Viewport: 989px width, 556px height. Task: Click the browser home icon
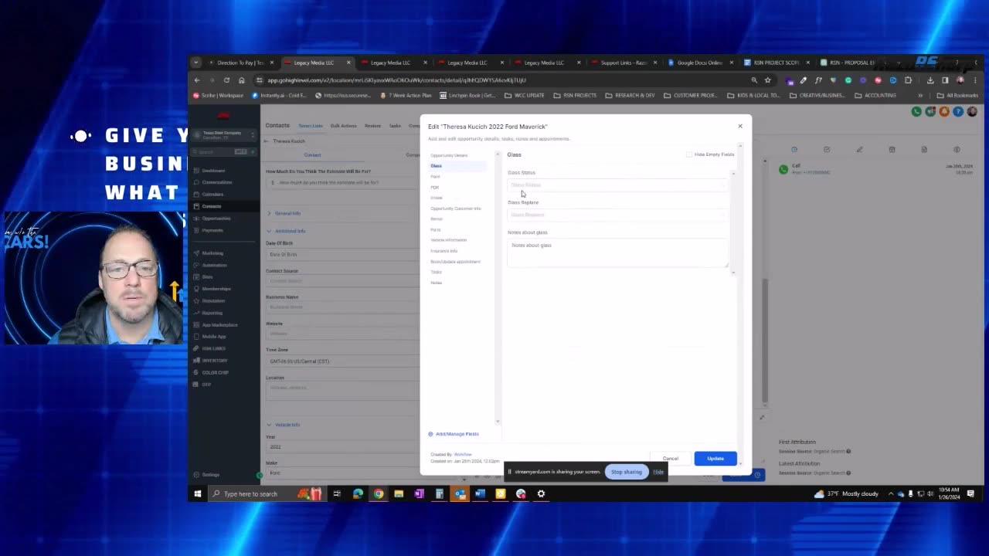[241, 80]
